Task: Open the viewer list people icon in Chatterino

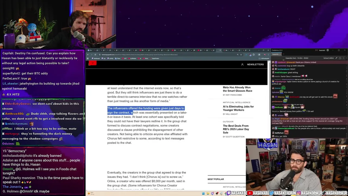Action: click(x=340, y=58)
